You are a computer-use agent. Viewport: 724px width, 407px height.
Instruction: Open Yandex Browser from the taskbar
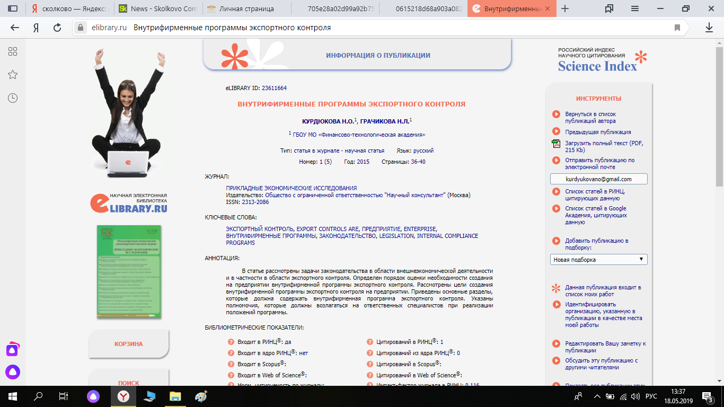122,396
